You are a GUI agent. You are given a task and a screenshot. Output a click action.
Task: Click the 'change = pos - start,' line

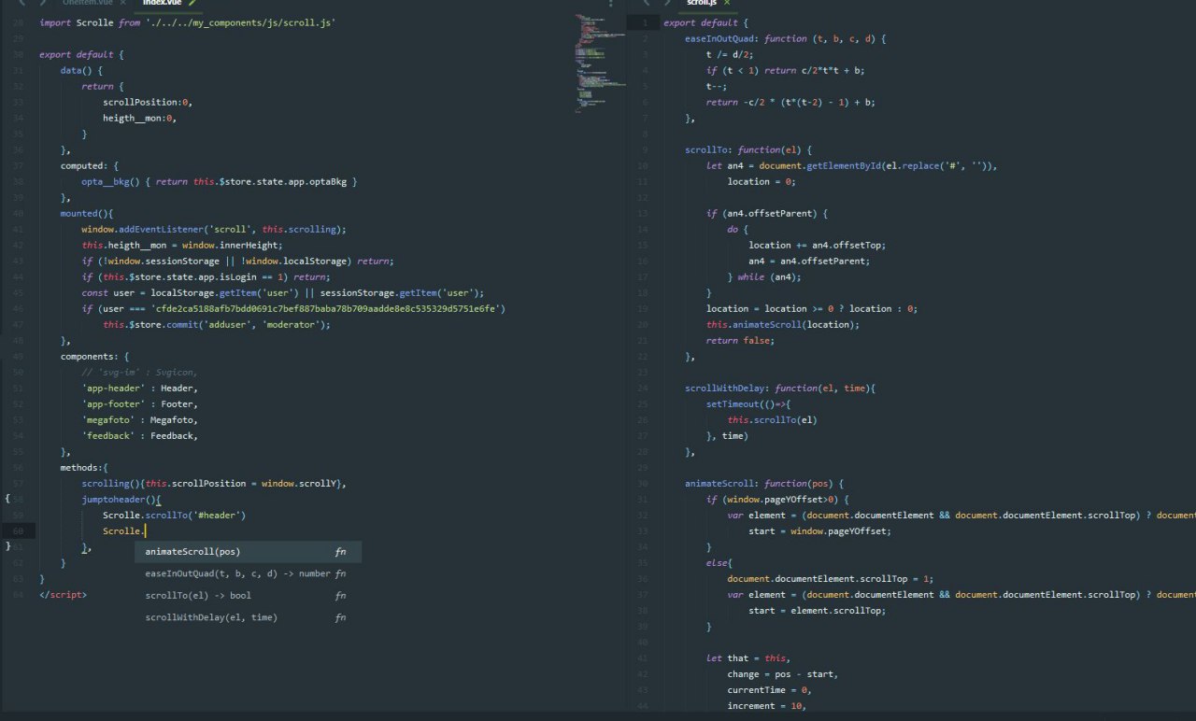[x=783, y=673]
